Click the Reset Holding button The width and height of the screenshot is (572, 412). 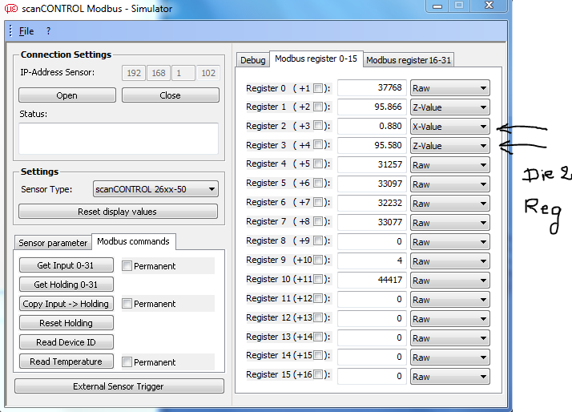tap(66, 323)
